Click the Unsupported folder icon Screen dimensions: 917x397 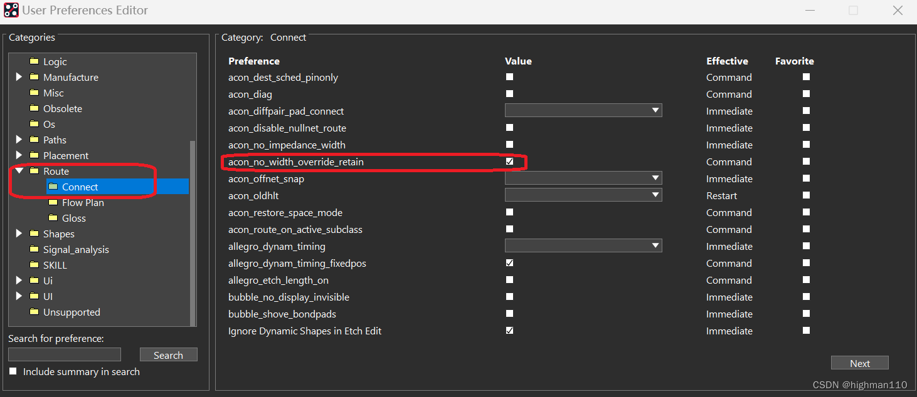[34, 312]
